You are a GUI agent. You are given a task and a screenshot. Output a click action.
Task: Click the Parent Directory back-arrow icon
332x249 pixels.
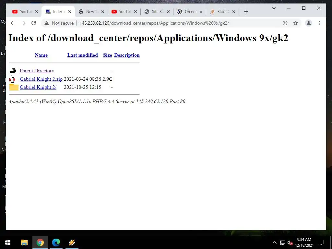[x=13, y=70]
